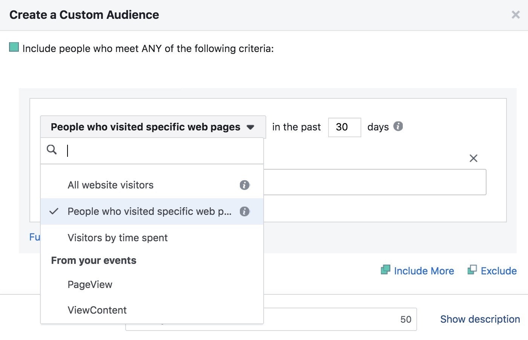This screenshot has width=528, height=340.
Task: Select the ViewContent event entry
Action: tap(97, 310)
